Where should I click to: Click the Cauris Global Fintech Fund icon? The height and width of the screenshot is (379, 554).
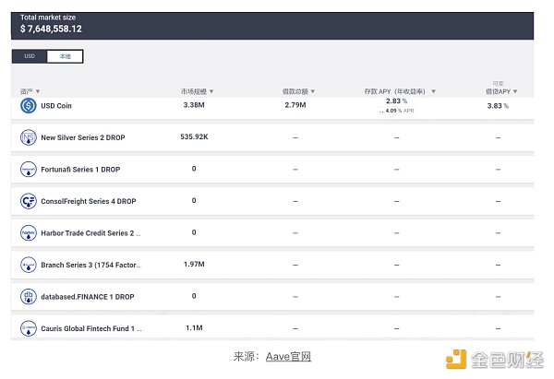coord(29,327)
